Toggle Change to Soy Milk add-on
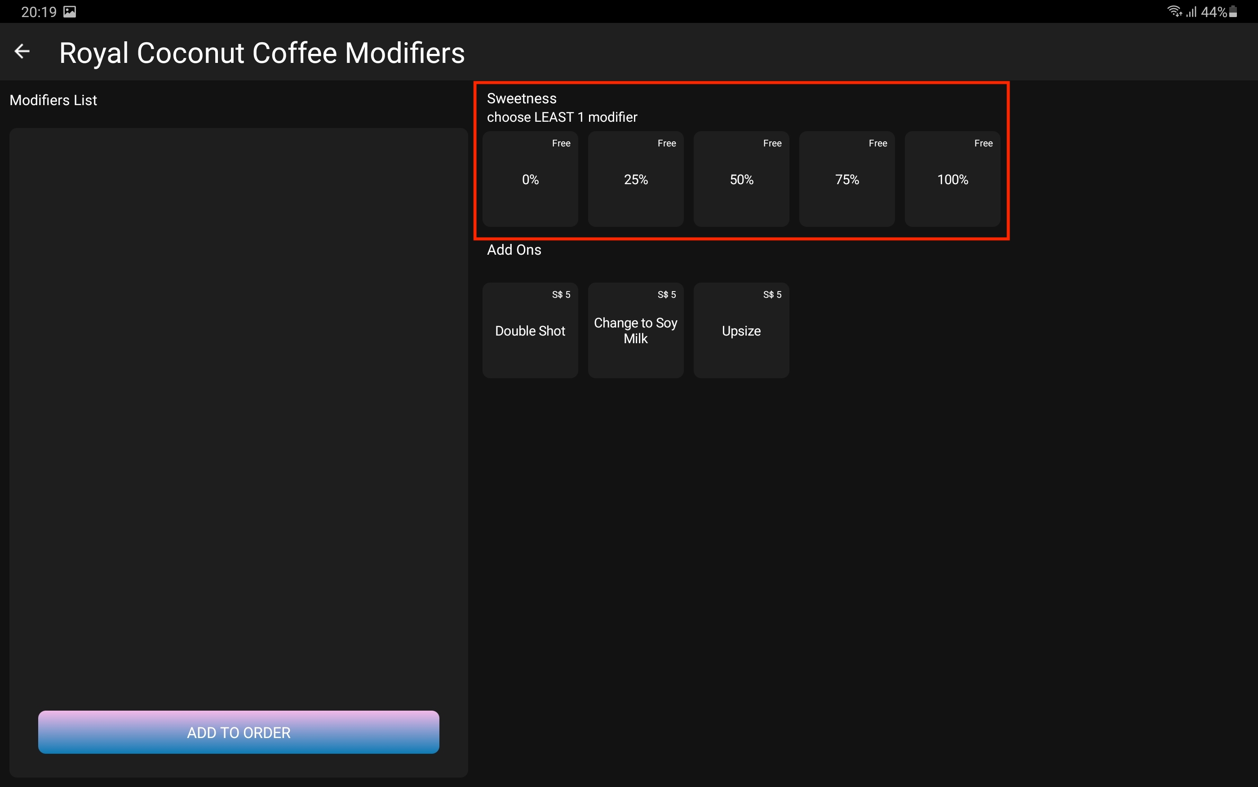 pos(635,331)
